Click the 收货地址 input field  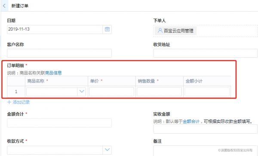coord(206,53)
